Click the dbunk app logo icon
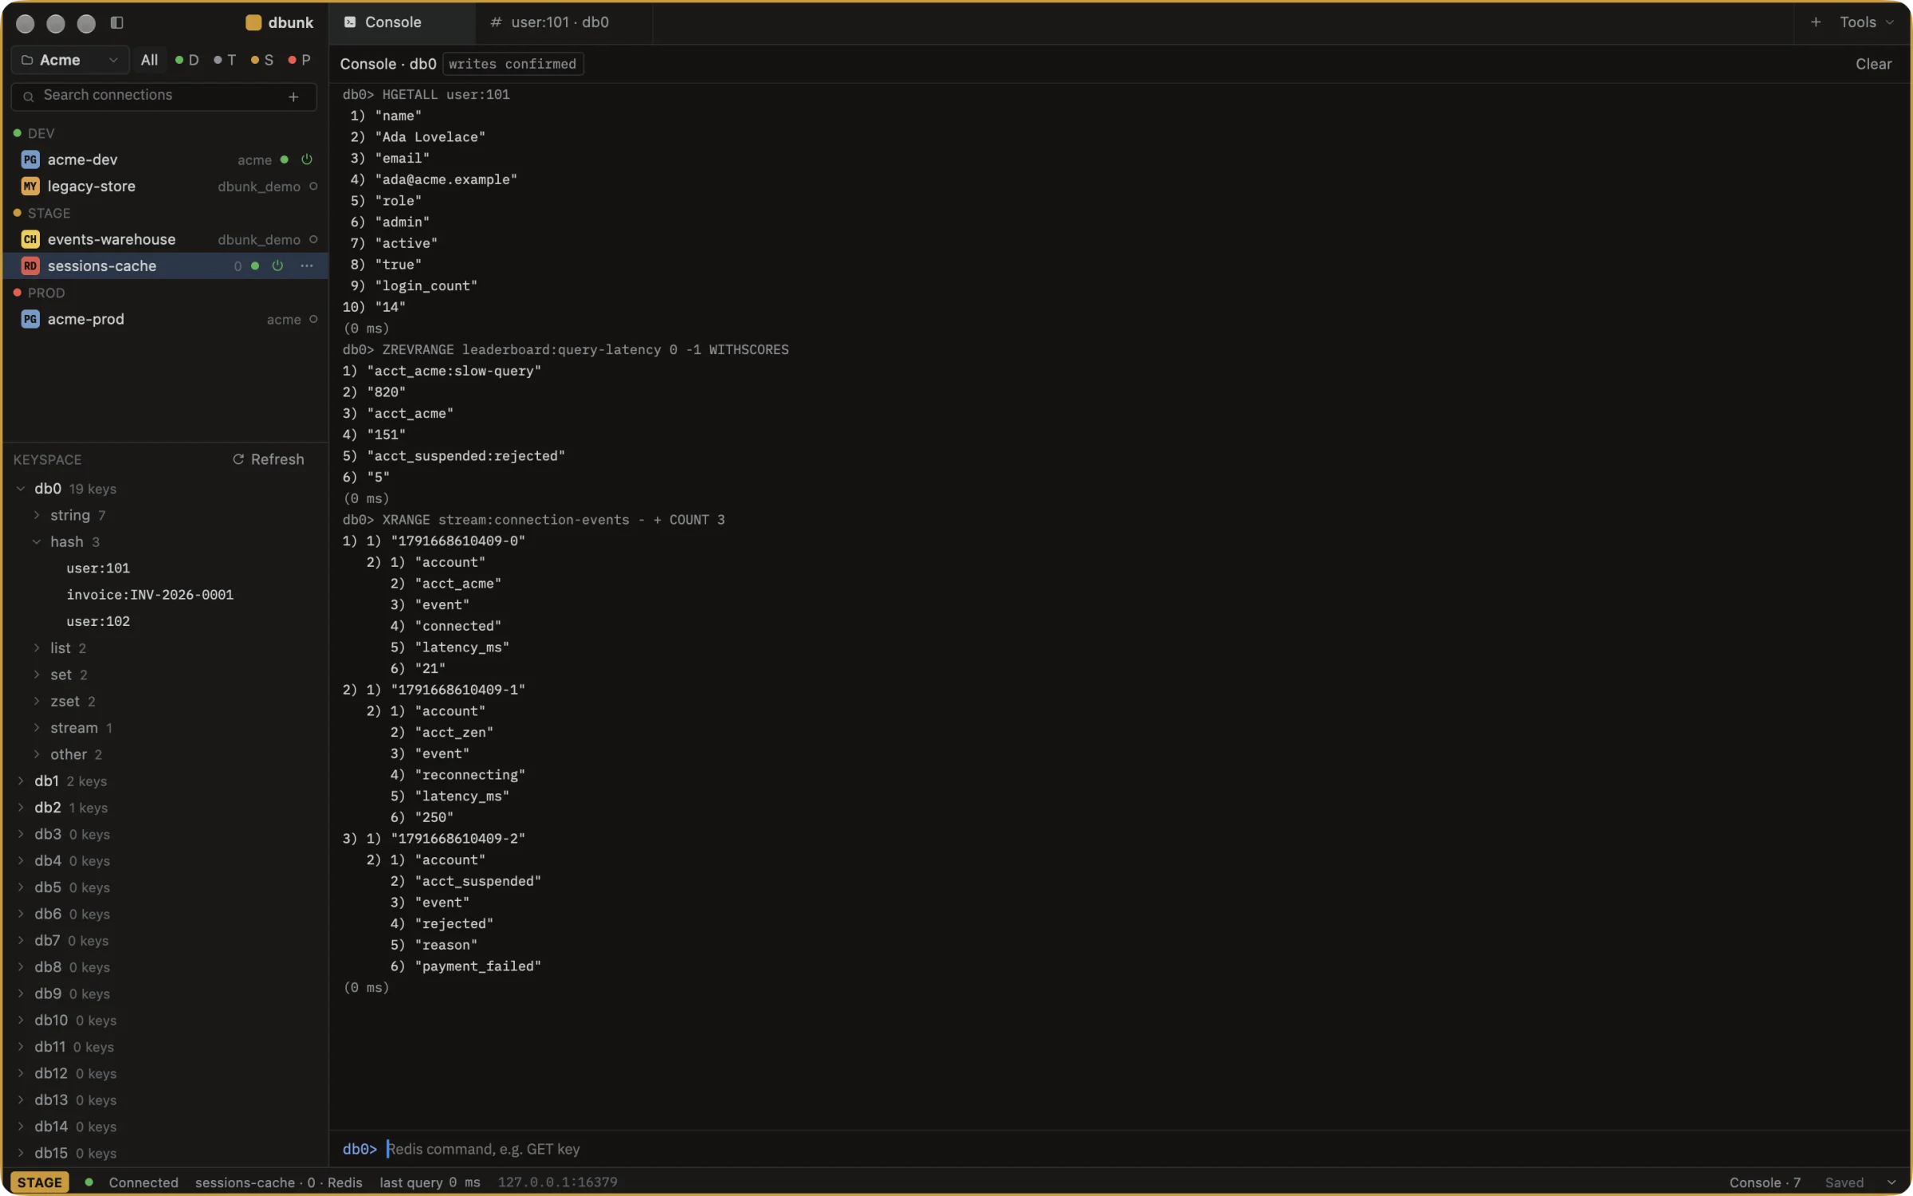The width and height of the screenshot is (1913, 1196). [x=253, y=22]
